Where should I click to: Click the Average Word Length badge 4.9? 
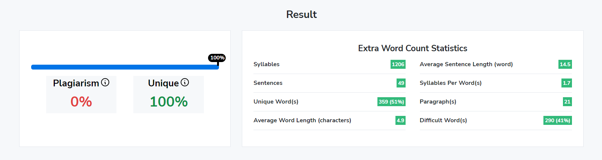(401, 120)
